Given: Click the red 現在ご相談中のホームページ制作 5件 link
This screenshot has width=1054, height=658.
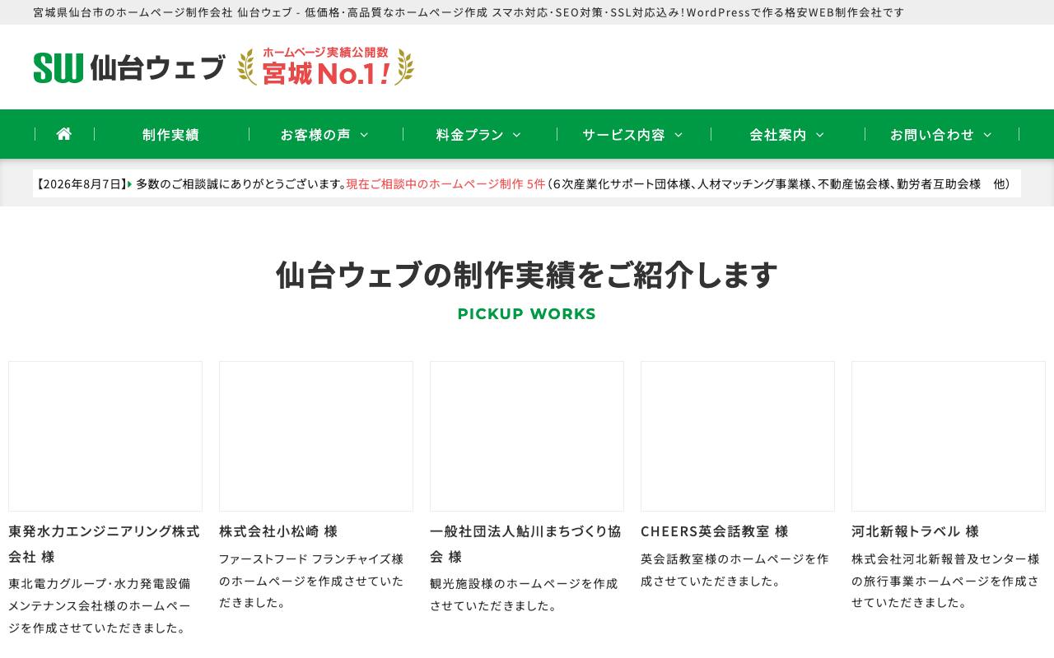Looking at the screenshot, I should point(445,183).
